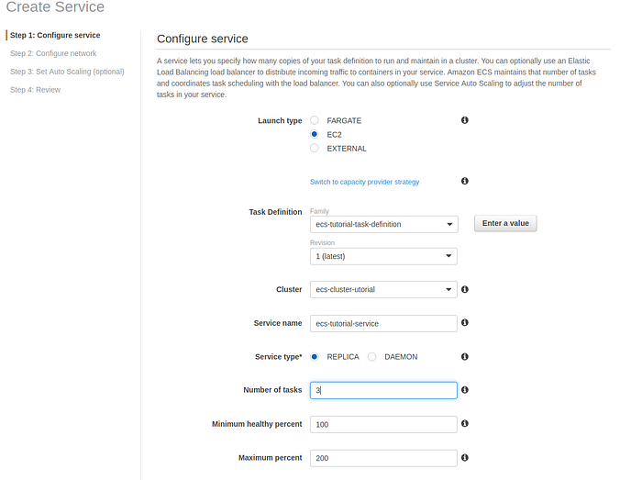Click the Service type* label

(x=279, y=357)
